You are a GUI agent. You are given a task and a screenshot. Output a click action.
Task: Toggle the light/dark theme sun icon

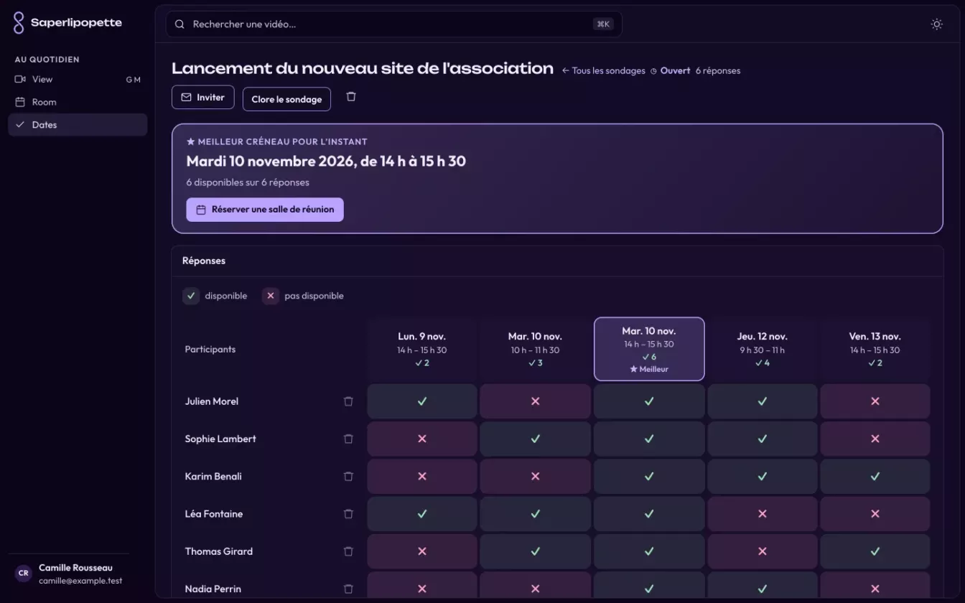click(x=936, y=24)
